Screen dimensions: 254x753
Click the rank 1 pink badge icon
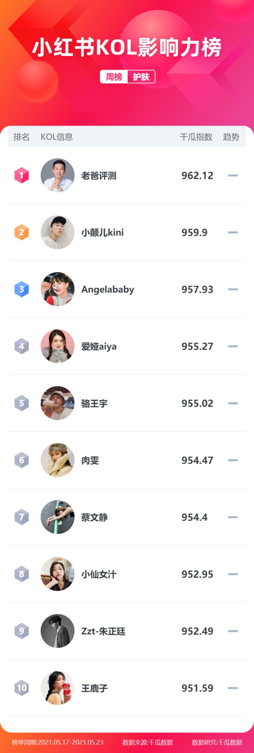(22, 175)
